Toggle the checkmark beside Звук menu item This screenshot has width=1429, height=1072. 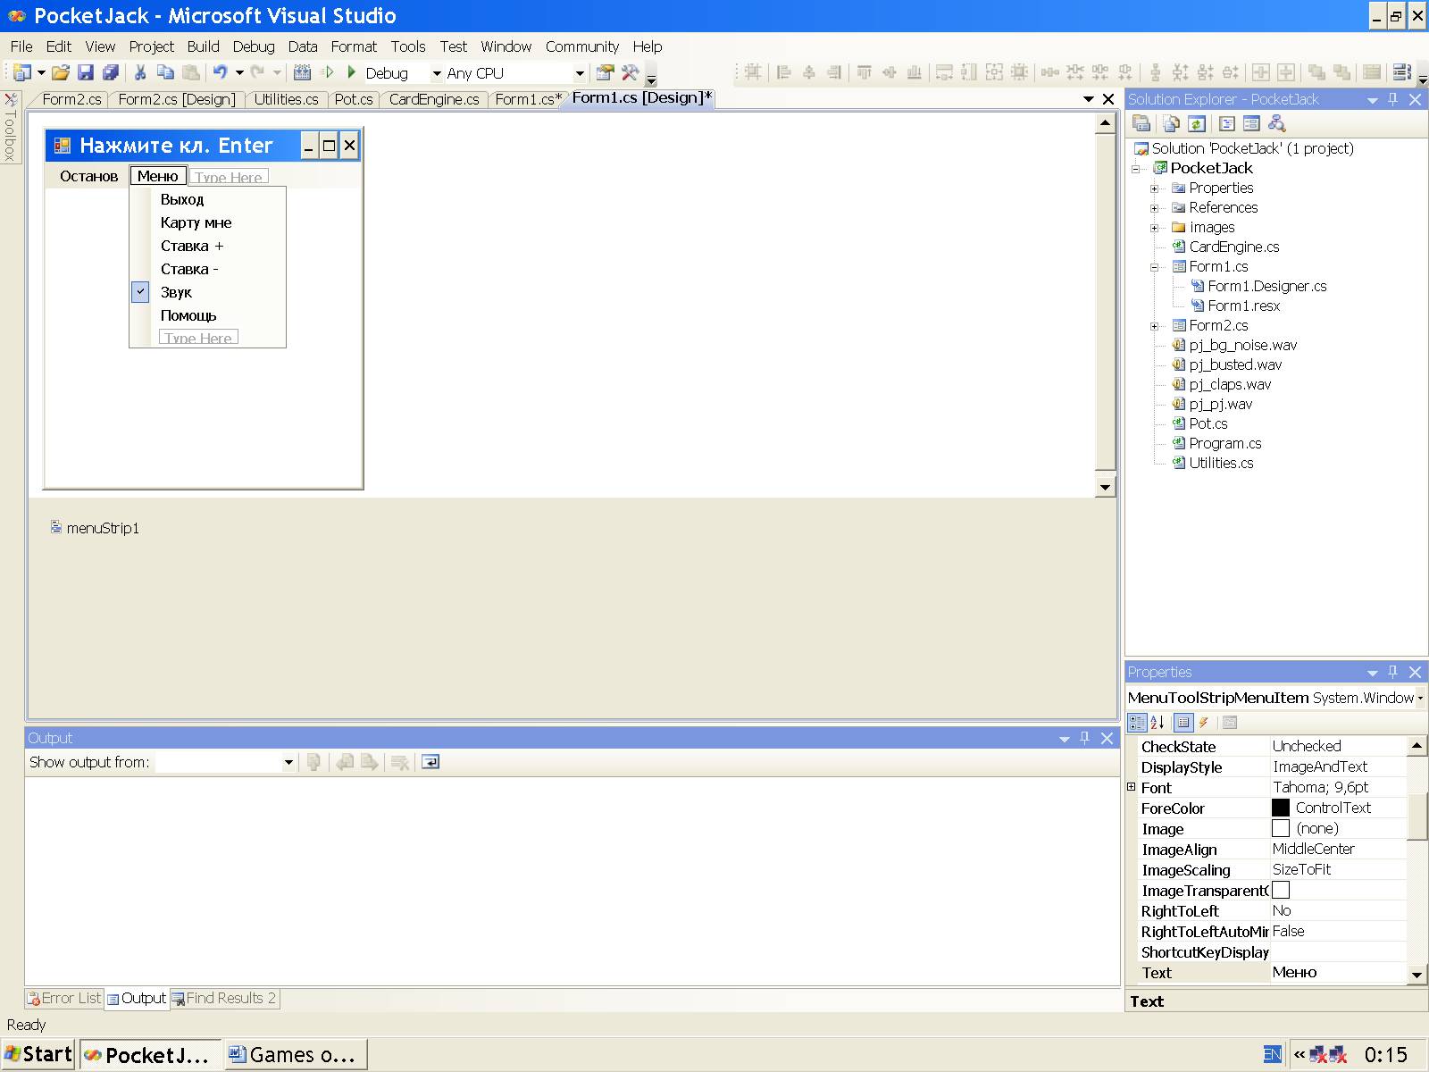tap(140, 292)
